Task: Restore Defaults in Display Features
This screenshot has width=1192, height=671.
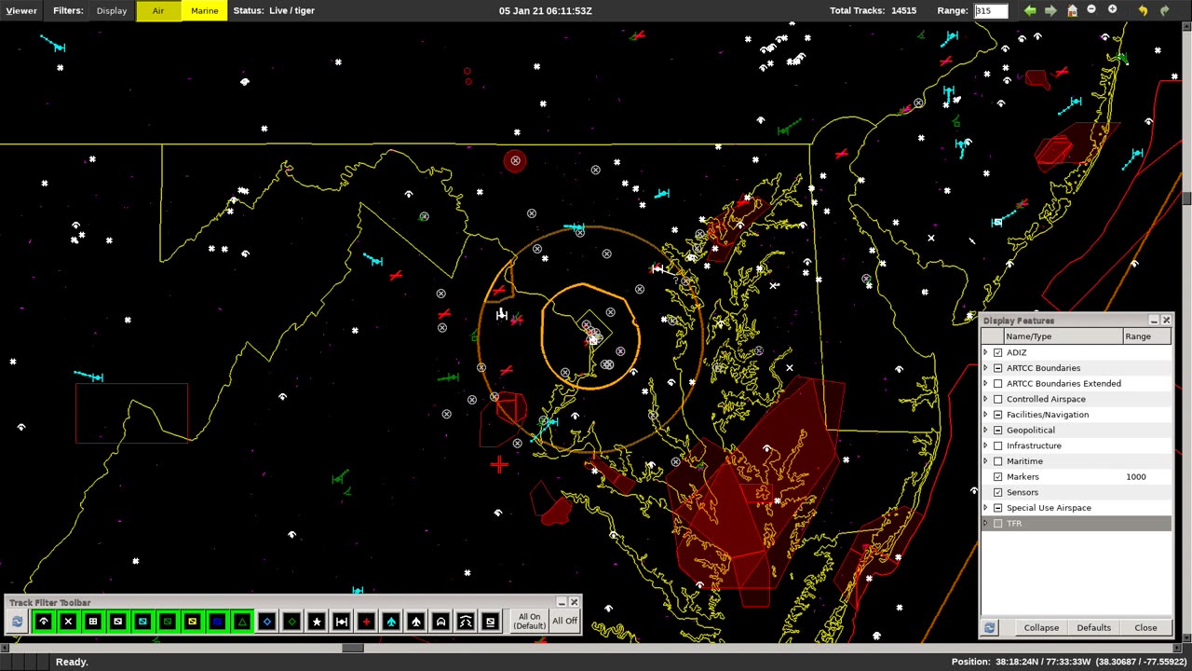Action: click(1093, 628)
